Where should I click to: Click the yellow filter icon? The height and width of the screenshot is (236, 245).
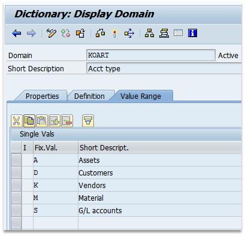pos(88,121)
